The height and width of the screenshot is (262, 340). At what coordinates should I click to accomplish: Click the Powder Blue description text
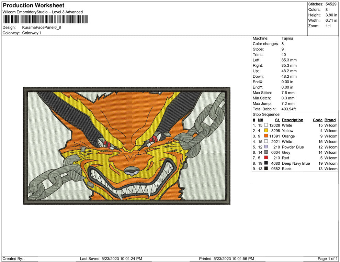click(x=293, y=147)
